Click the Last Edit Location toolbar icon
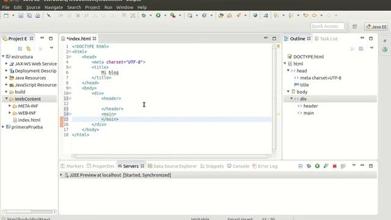This screenshot has width=391, height=220. 305,15
